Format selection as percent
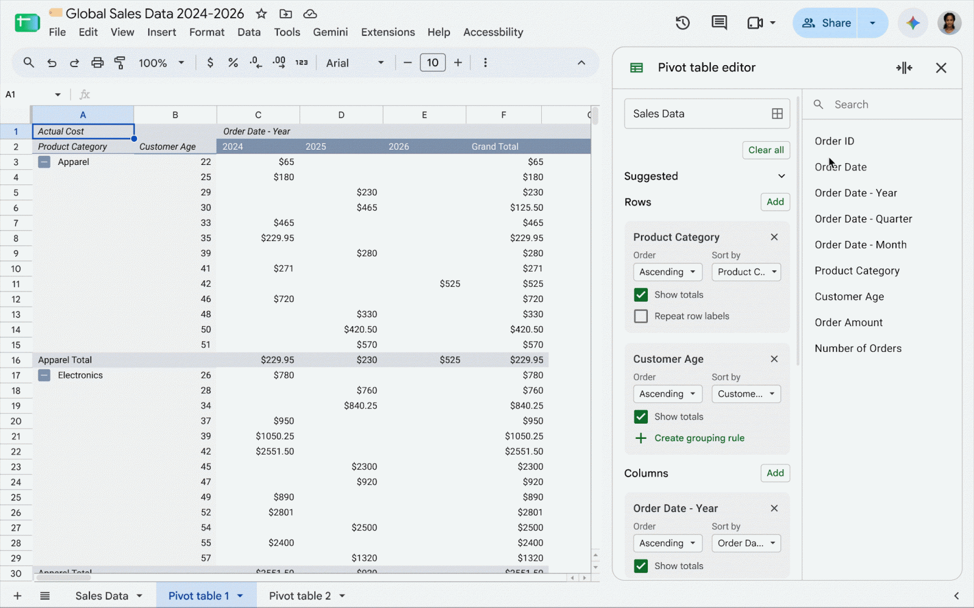 [x=233, y=63]
